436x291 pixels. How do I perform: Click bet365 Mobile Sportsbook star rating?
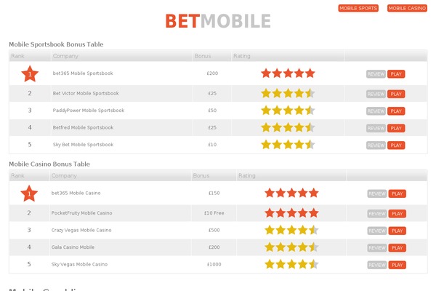point(288,73)
